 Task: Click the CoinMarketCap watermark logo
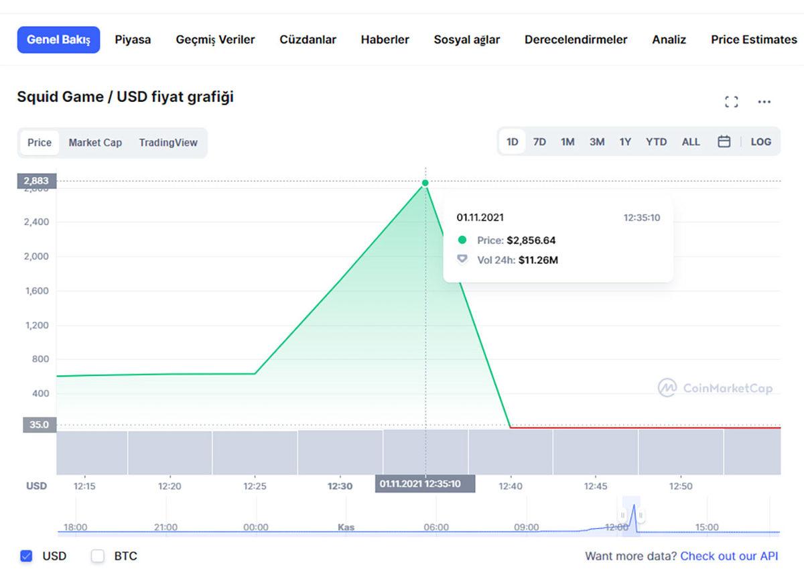coord(716,389)
